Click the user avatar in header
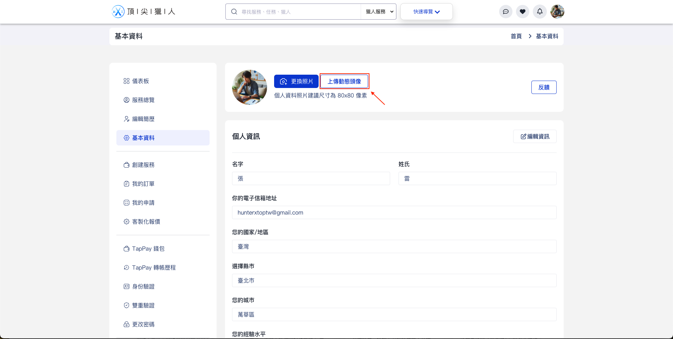673x339 pixels. tap(557, 12)
